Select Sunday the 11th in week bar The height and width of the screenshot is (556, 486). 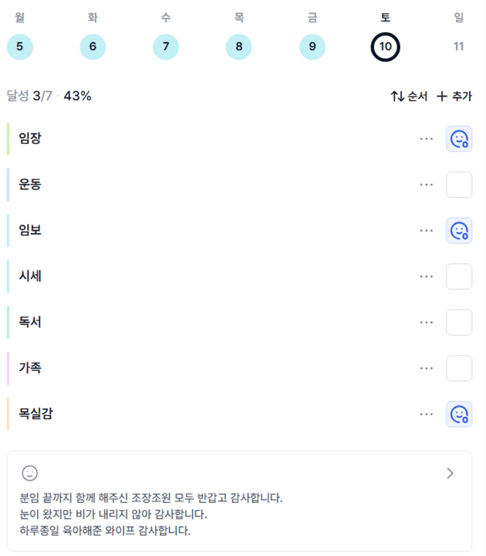pos(458,46)
